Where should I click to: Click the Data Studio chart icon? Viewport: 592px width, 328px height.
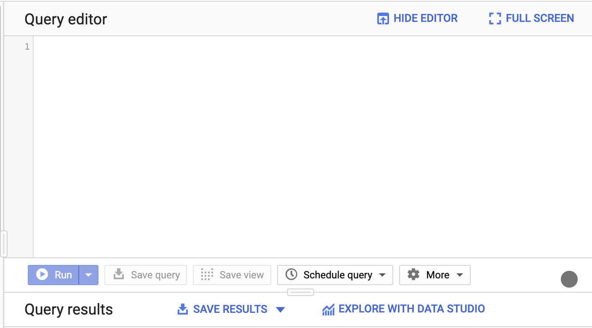tap(328, 310)
